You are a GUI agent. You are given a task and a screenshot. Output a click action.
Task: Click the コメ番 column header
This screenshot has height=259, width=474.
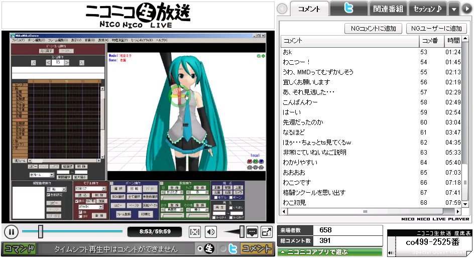point(431,41)
